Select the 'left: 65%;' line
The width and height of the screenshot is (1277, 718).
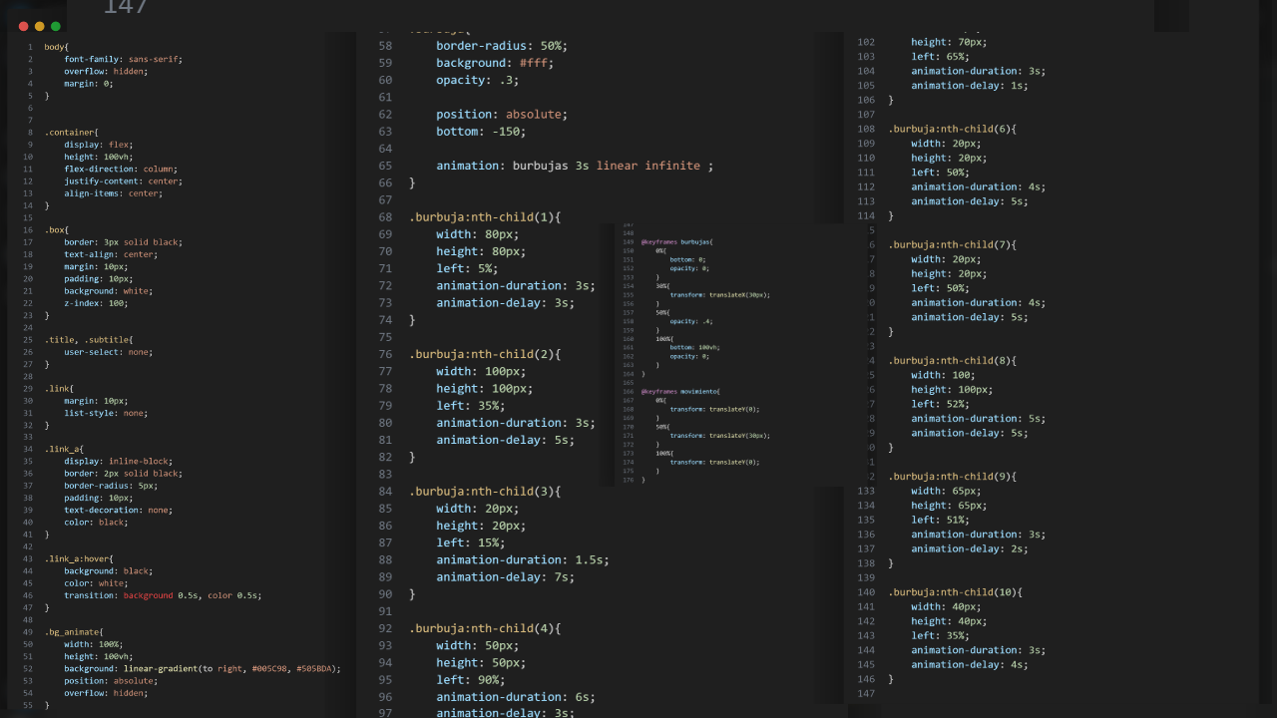point(940,57)
